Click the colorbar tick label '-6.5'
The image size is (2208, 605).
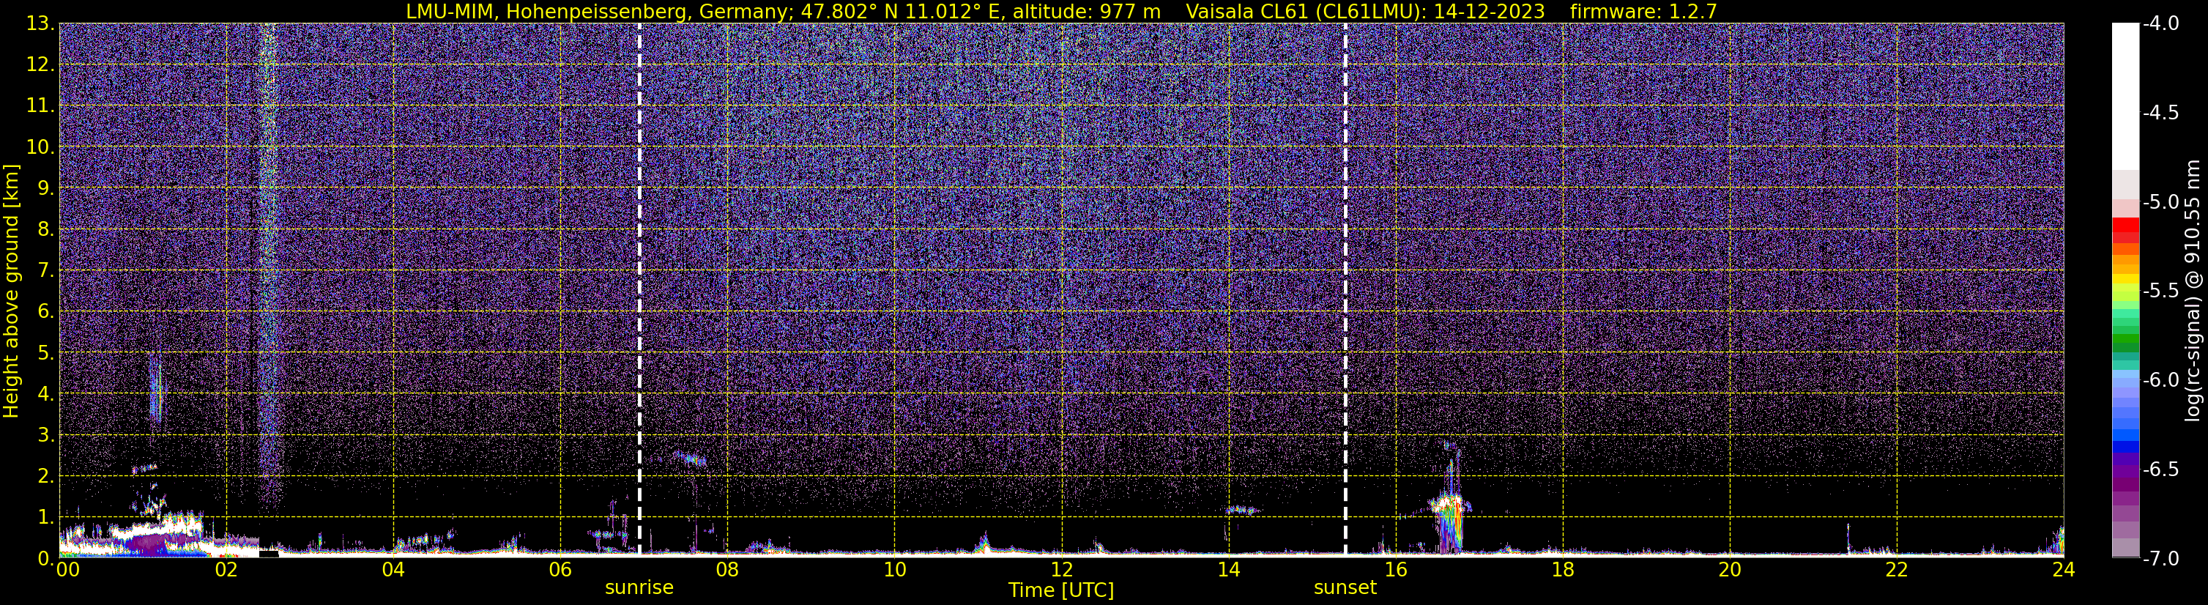pyautogui.click(x=2160, y=469)
